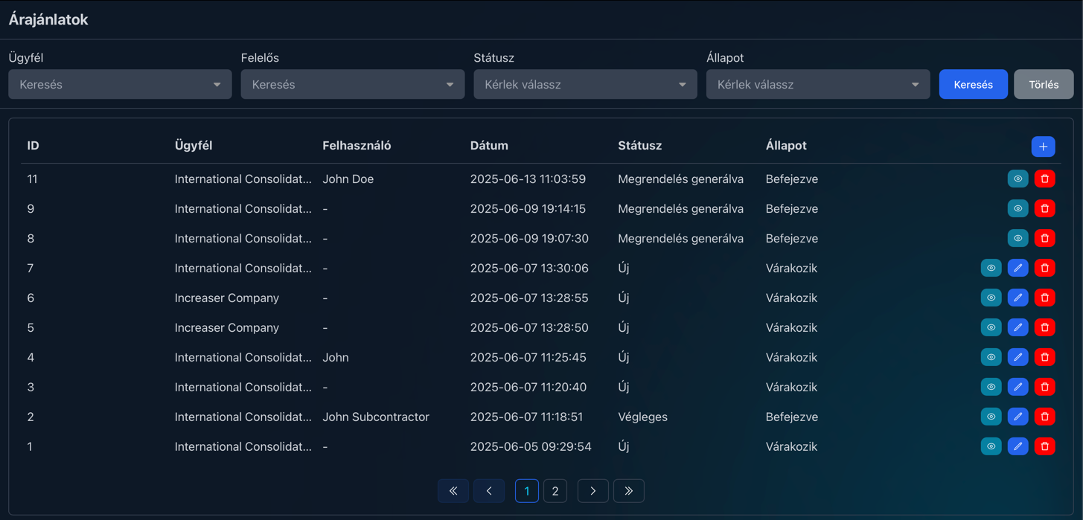Jump to the last page with double-arrow

pyautogui.click(x=628, y=491)
